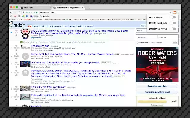Screen dimensions: 190x118
Task: Click the 'reset password' link
Action: click(157, 43)
